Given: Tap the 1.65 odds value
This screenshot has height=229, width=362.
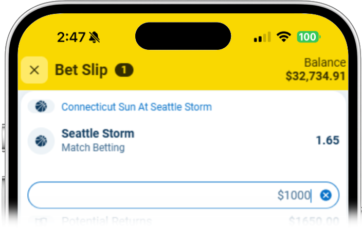Looking at the screenshot, I should pos(327,140).
